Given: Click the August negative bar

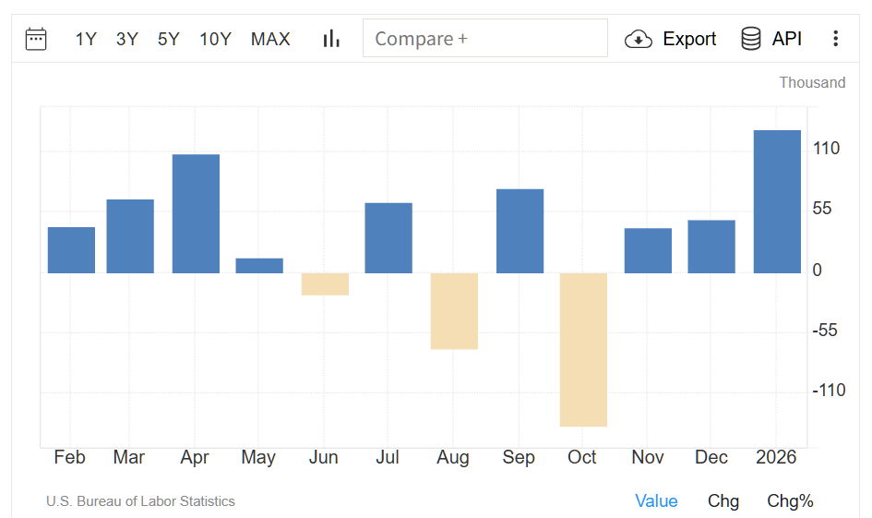Looking at the screenshot, I should click(454, 311).
